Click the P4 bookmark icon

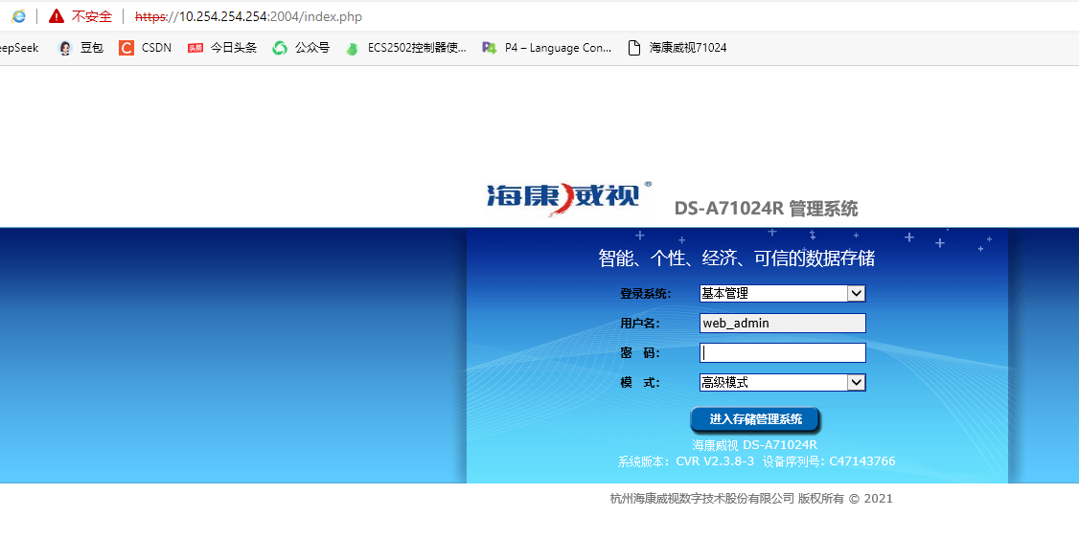[490, 48]
